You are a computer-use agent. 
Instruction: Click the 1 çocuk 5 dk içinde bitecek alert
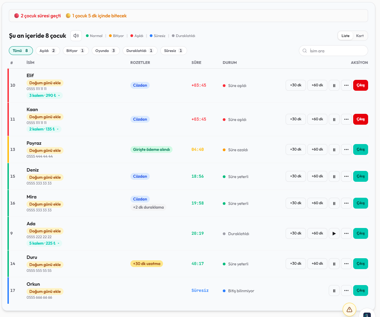(x=96, y=16)
